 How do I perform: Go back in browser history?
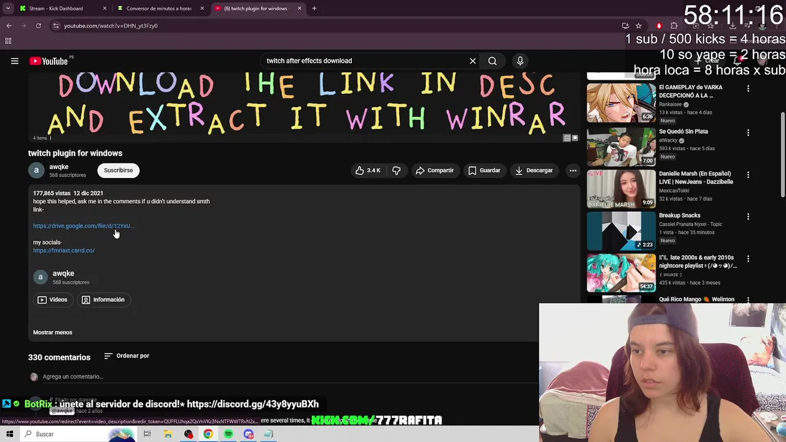click(9, 26)
